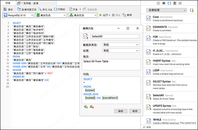Add a placeholder with the green plus icon
198x130 pixels.
point(86,107)
